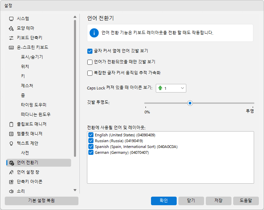Select the English (United States) (04090409) text
264x210 pixels.
coord(125,135)
